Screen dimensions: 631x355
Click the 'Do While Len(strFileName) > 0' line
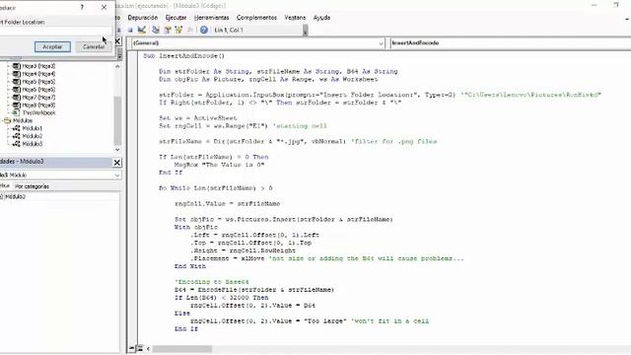click(216, 188)
